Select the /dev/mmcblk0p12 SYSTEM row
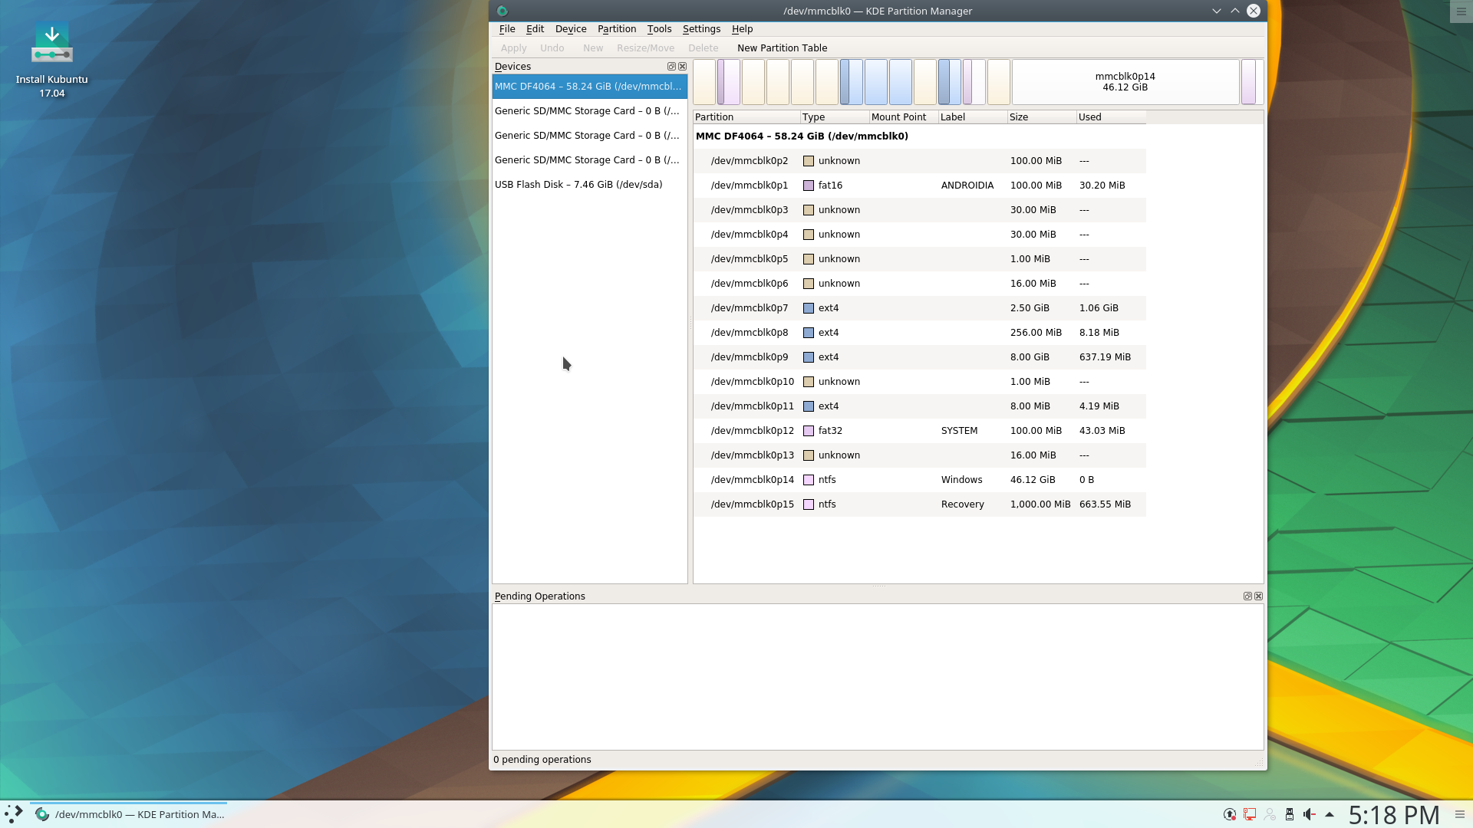Screen dimensions: 1473x828 [x=919, y=431]
